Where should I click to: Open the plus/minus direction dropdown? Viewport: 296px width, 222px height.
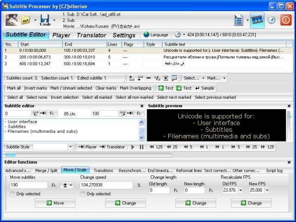coord(67,185)
